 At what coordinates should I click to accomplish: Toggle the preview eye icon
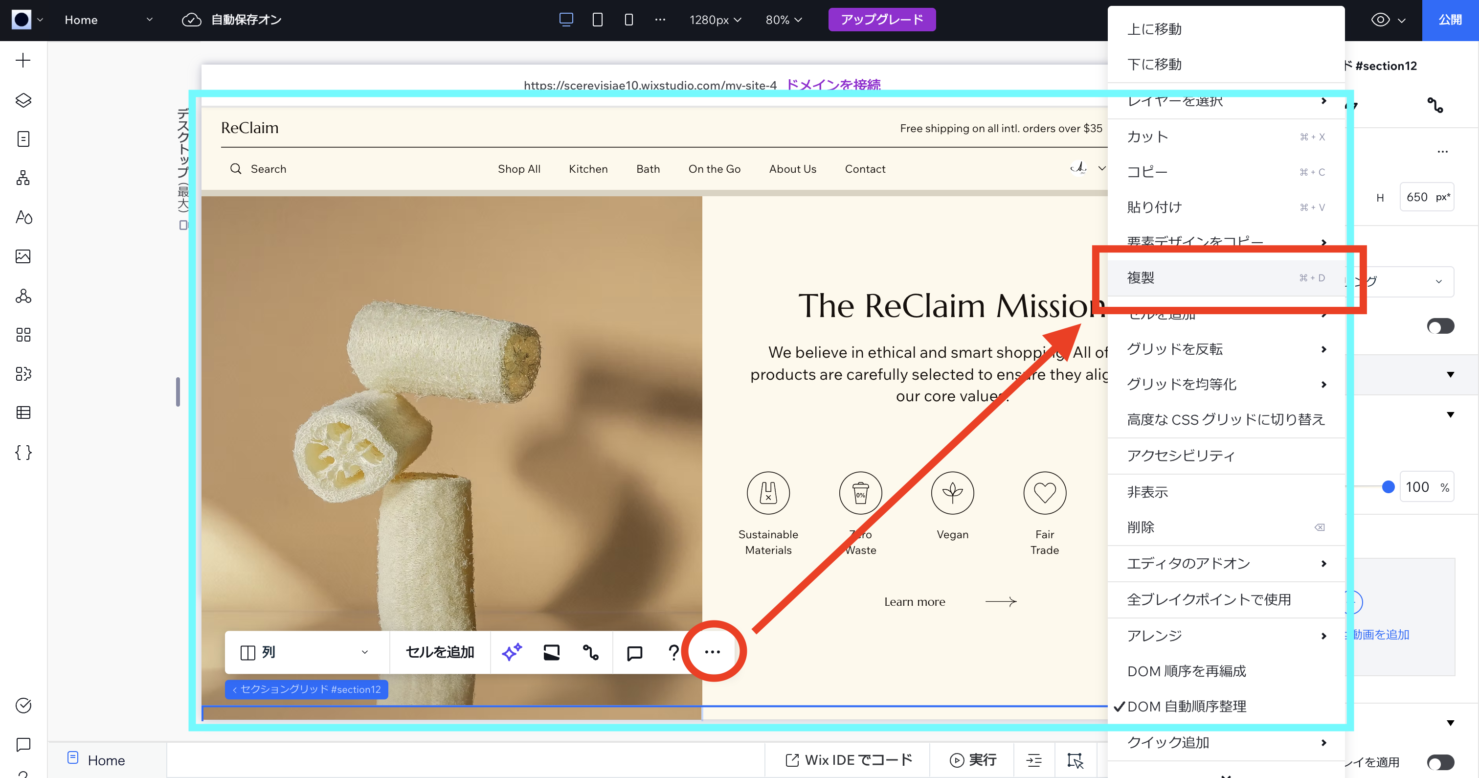pos(1380,20)
